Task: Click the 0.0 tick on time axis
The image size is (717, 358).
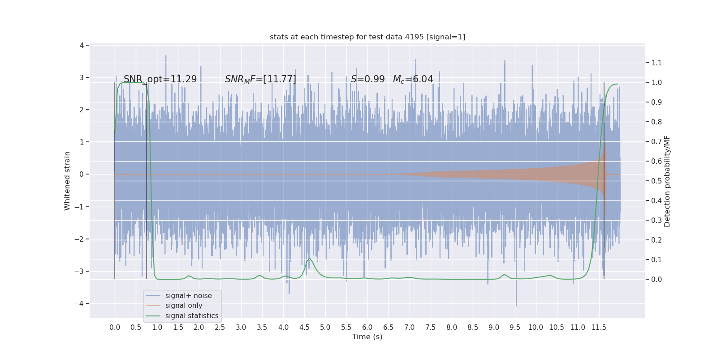Action: coord(115,328)
